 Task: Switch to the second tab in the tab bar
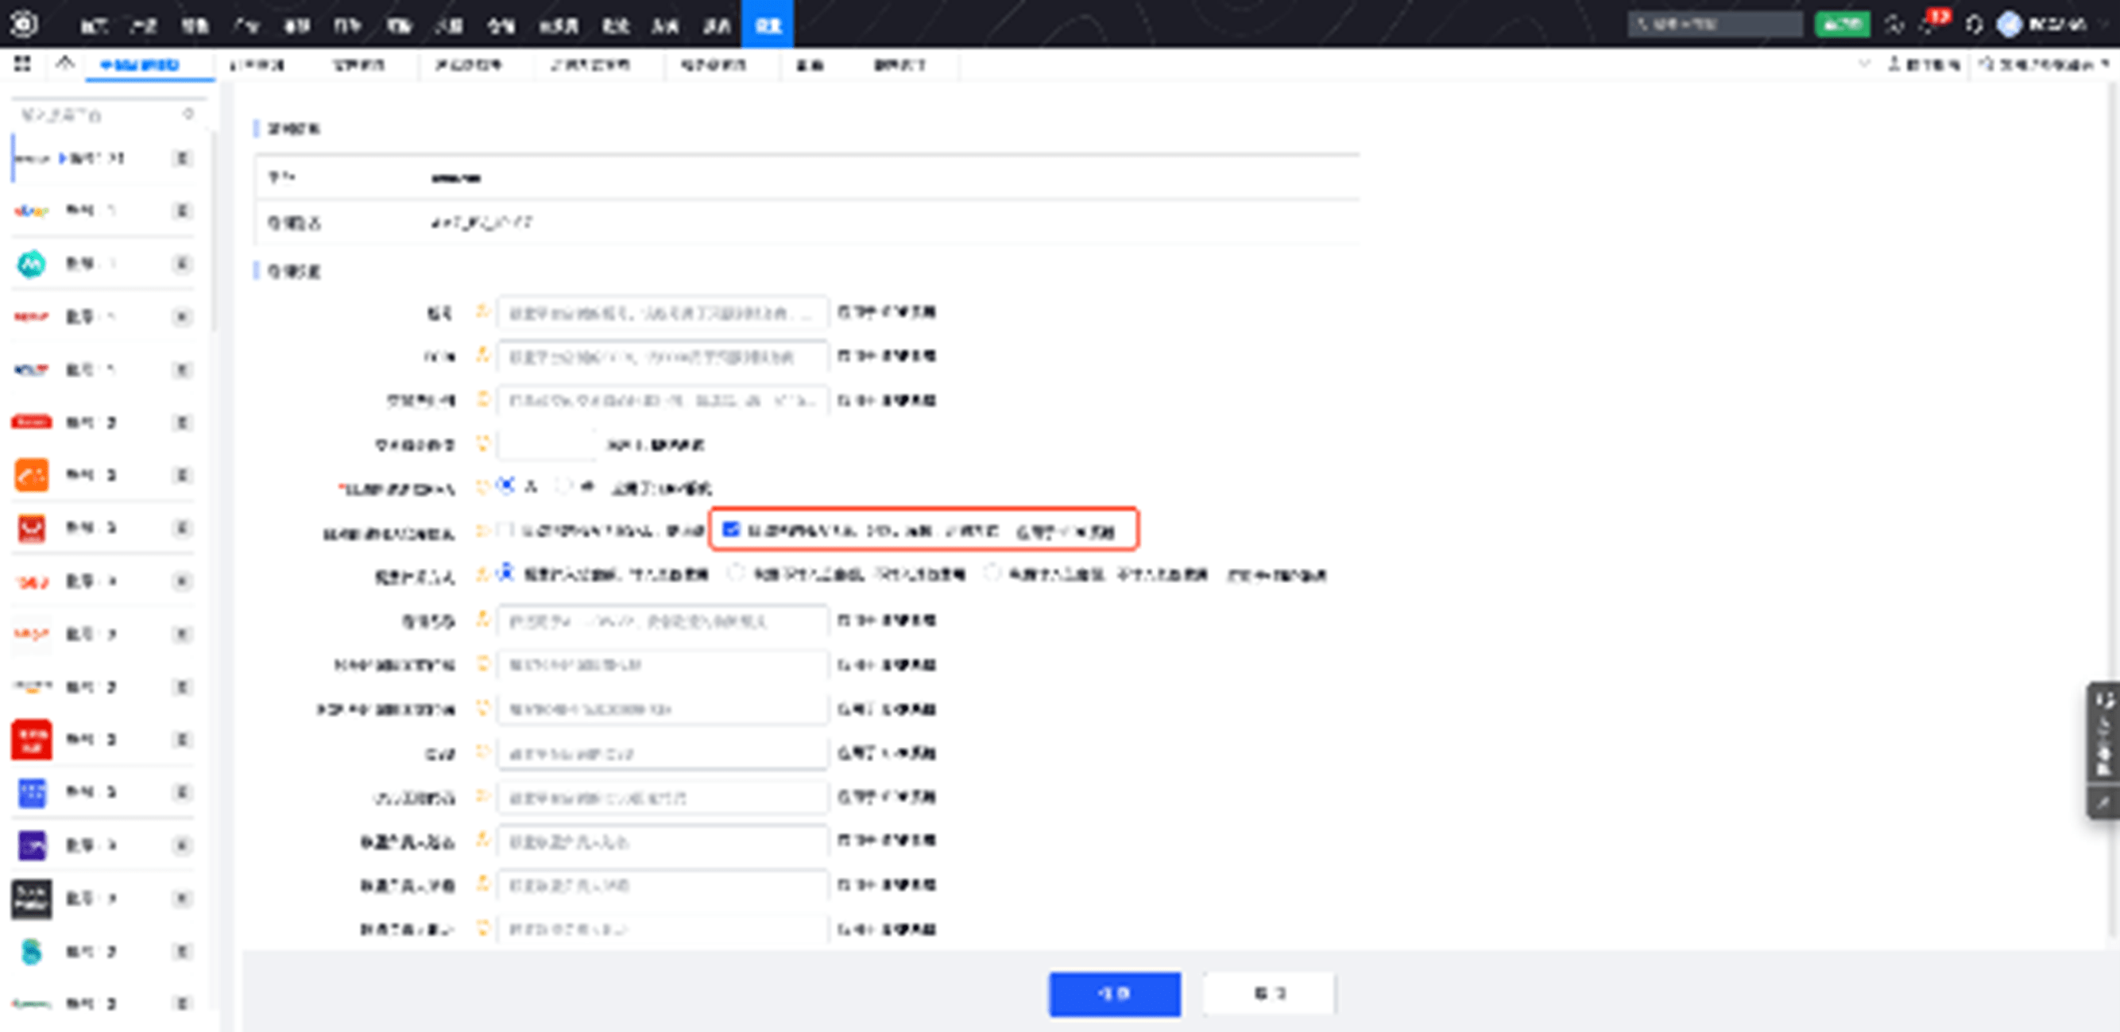click(x=257, y=65)
